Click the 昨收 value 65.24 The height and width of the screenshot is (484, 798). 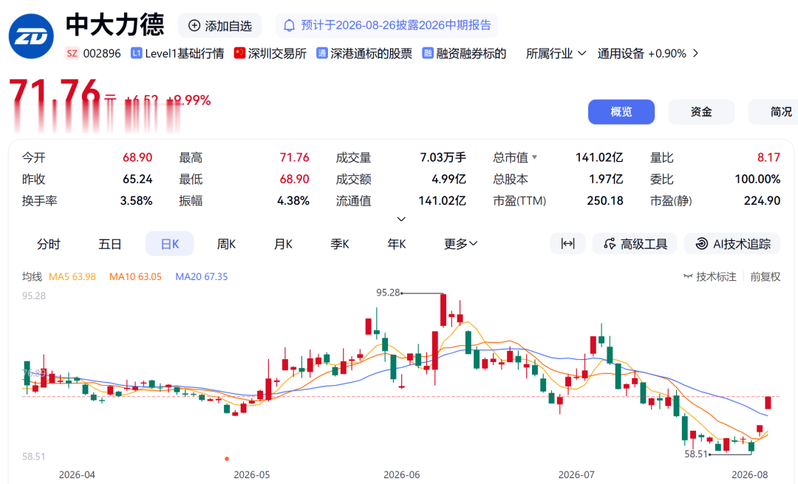137,180
